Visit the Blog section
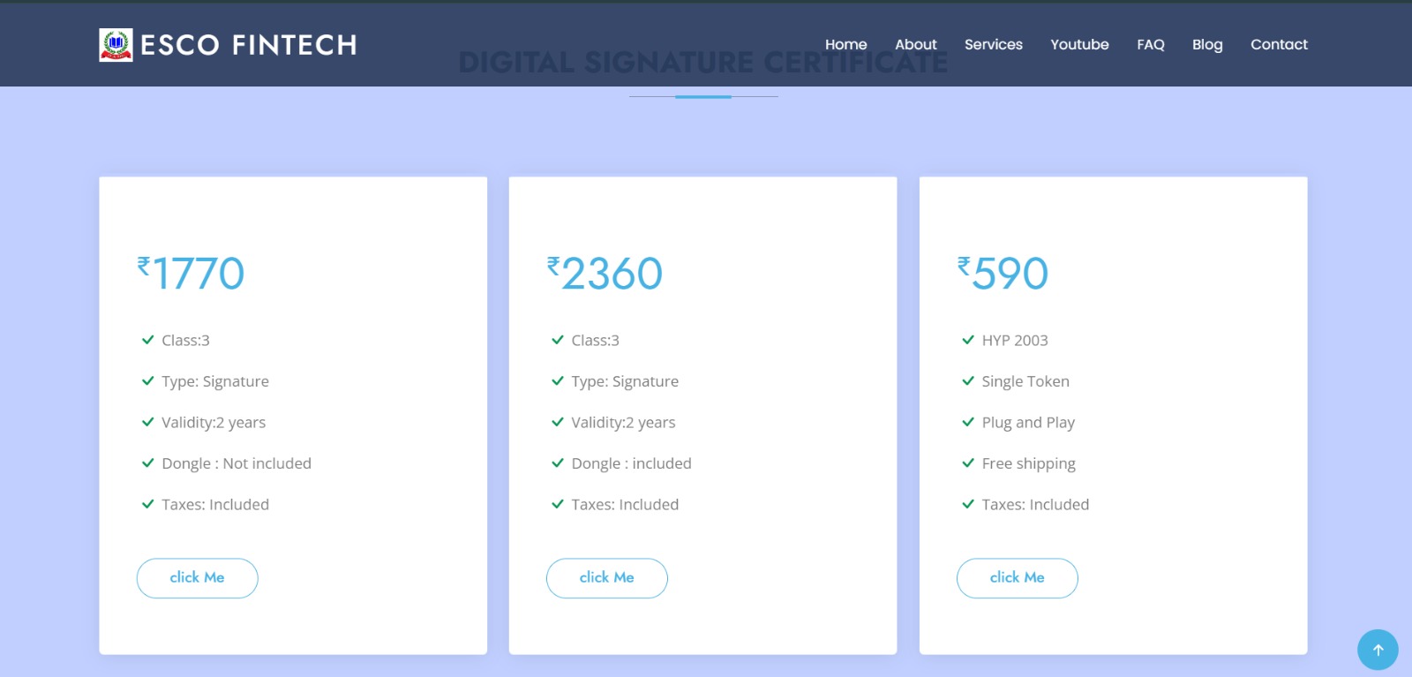Viewport: 1412px width, 677px height. 1206,44
